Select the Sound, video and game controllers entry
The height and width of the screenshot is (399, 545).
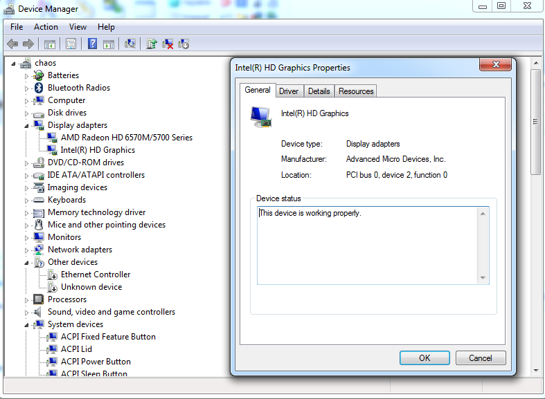click(111, 312)
